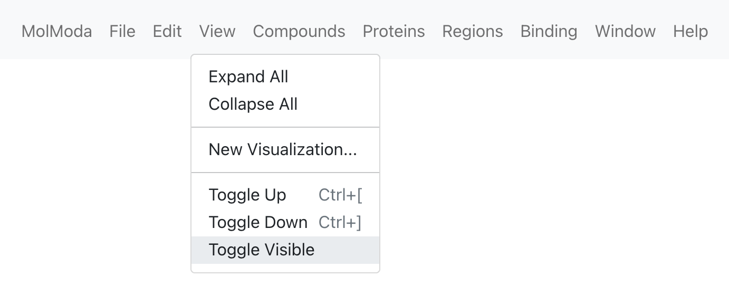The width and height of the screenshot is (729, 286).
Task: Select New Visualization... menu entry
Action: pyautogui.click(x=285, y=150)
